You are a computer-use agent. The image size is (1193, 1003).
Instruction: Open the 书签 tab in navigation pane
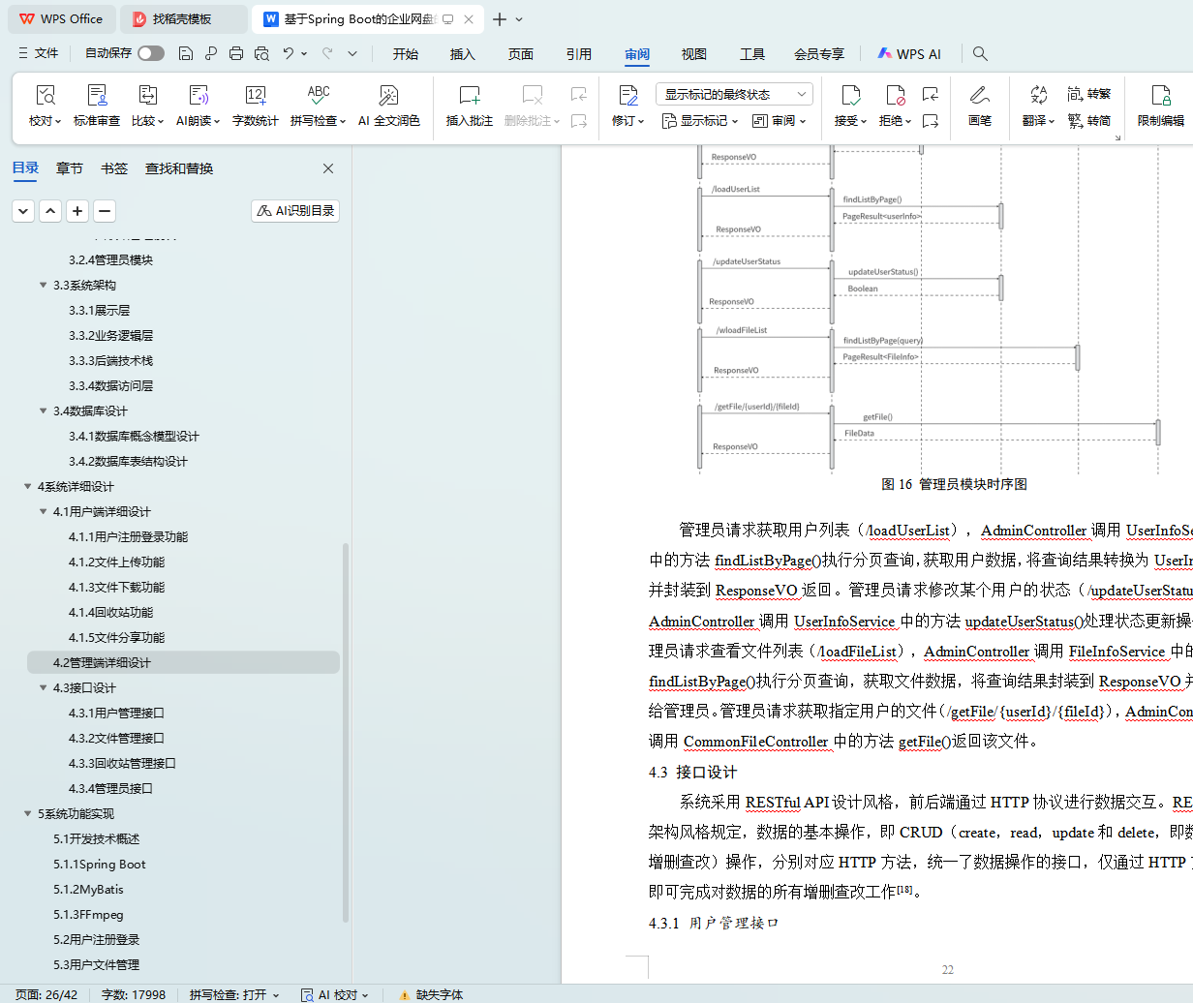coord(113,168)
